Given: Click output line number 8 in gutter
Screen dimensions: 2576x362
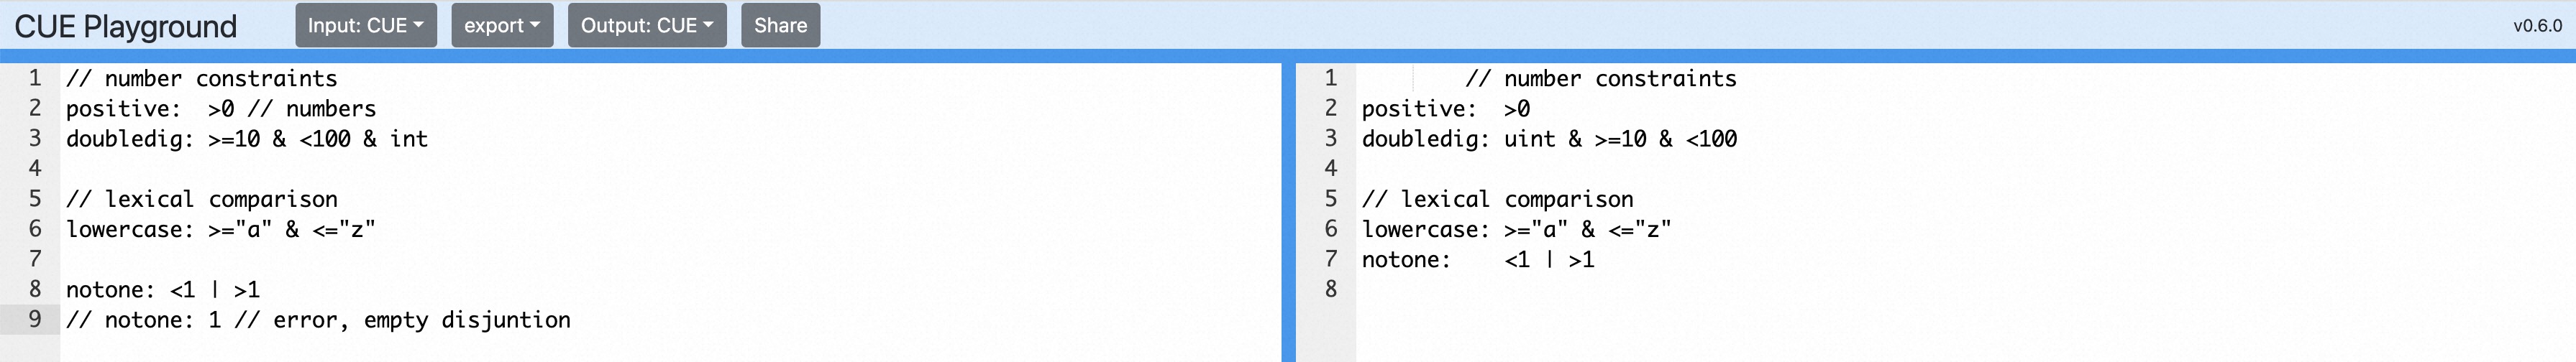Looking at the screenshot, I should point(1330,289).
